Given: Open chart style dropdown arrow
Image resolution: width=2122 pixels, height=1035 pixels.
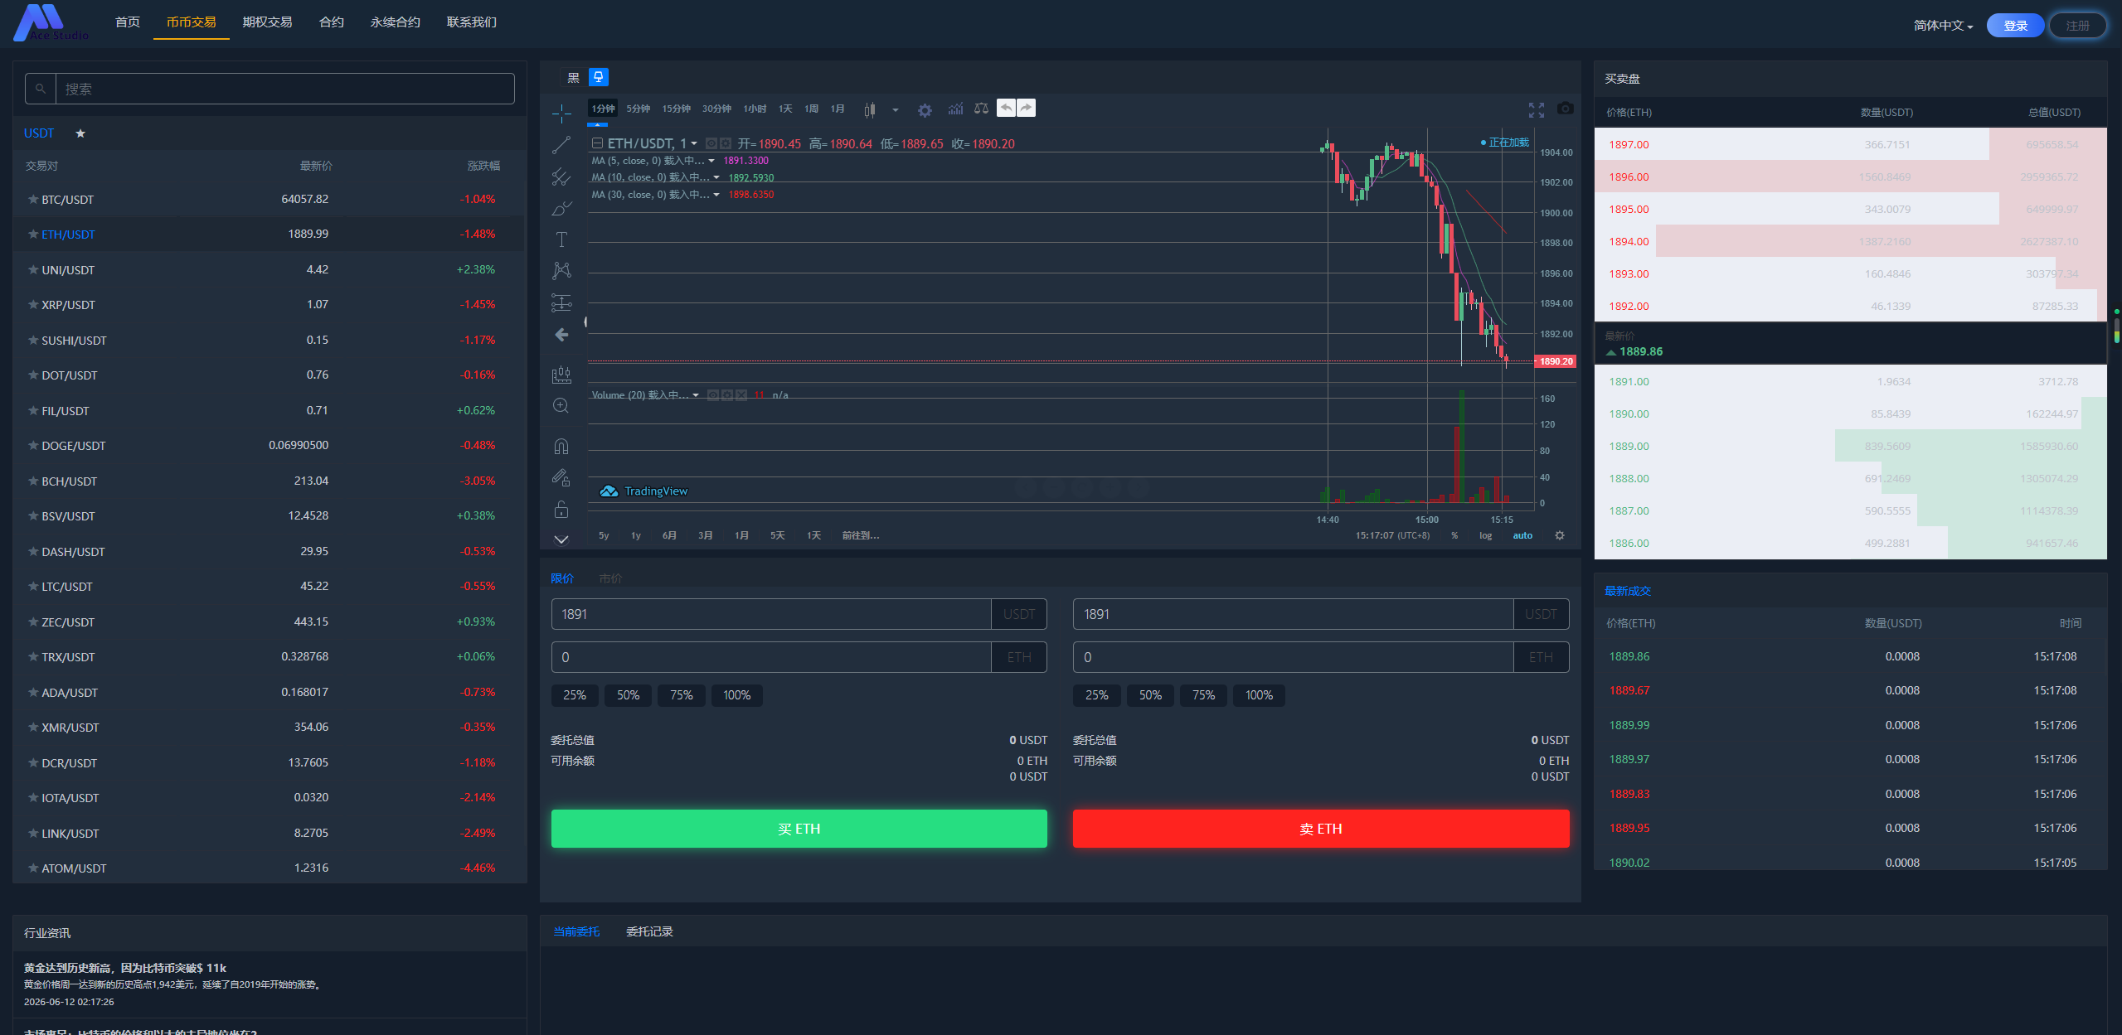Looking at the screenshot, I should (x=895, y=109).
